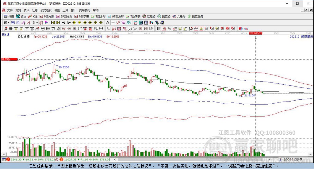Open the P四方形 tool
314x169 pixels.
[47, 17]
